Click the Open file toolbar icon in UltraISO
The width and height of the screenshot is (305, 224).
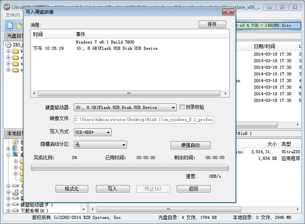(19, 25)
